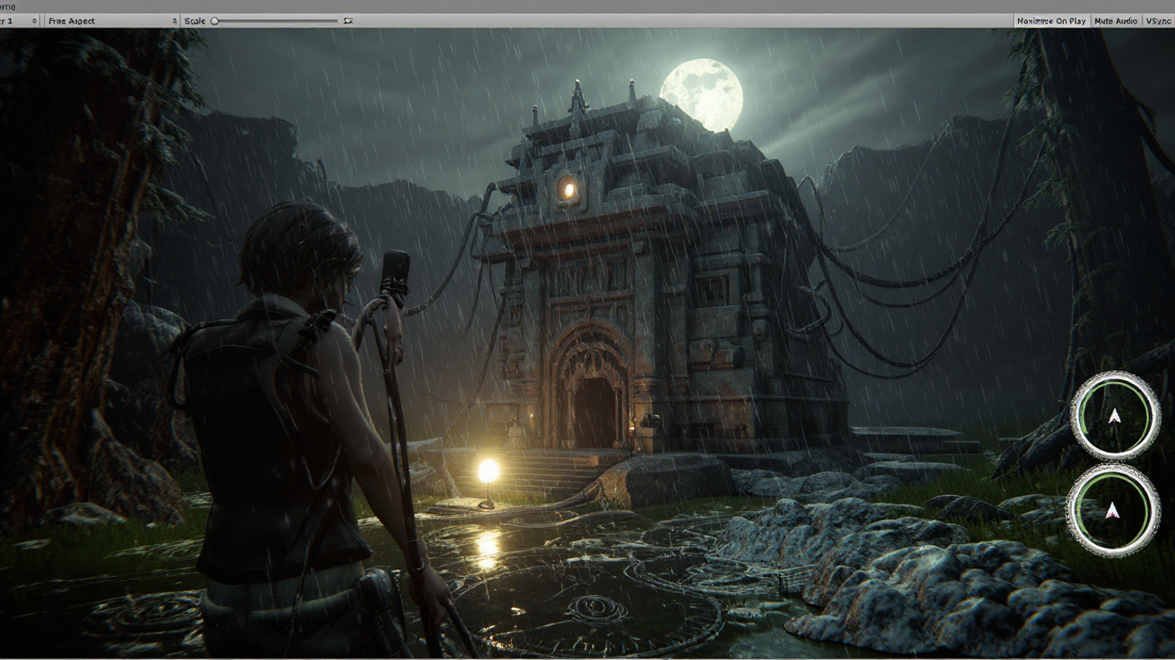Screen dimensions: 1175x660
Task: Click the Game tab label
Action: click(x=7, y=7)
